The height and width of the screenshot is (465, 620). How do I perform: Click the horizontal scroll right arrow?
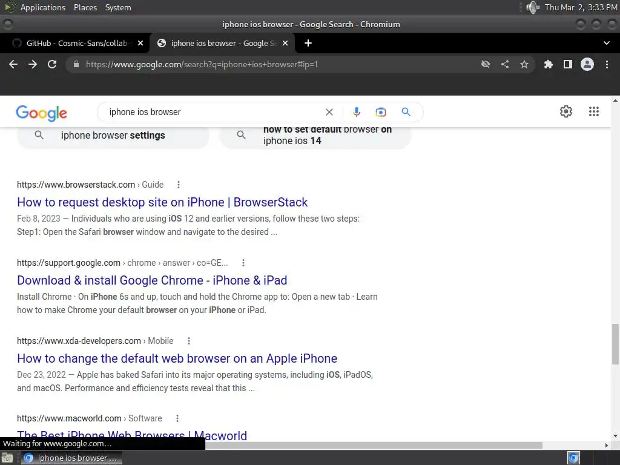[x=607, y=445]
